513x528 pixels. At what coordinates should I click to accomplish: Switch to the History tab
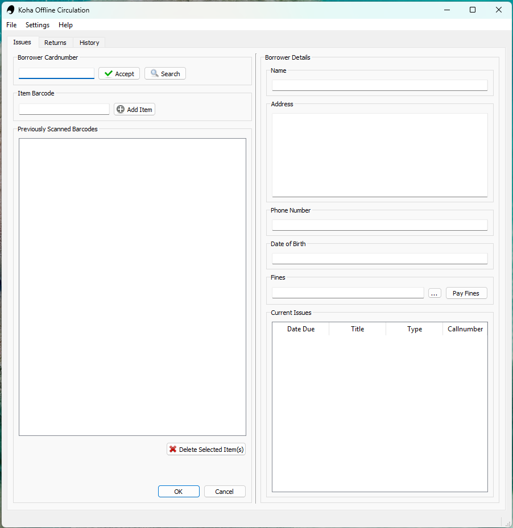pos(89,43)
